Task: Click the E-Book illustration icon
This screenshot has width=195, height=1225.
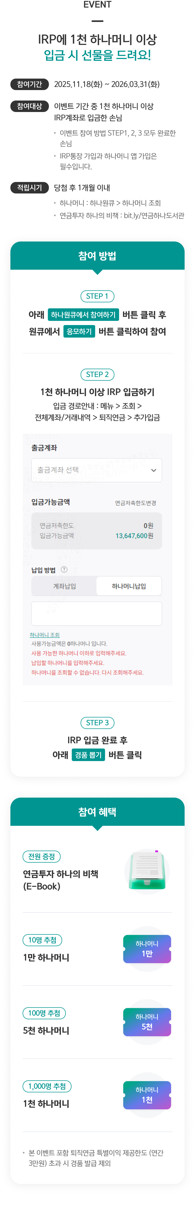Action: [x=147, y=871]
